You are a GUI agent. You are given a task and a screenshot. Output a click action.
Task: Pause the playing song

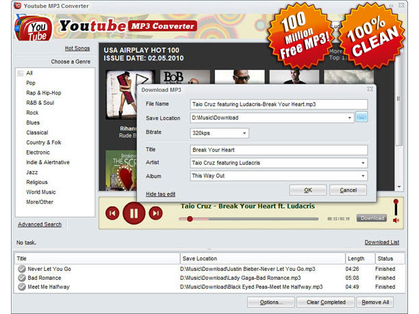[134, 213]
